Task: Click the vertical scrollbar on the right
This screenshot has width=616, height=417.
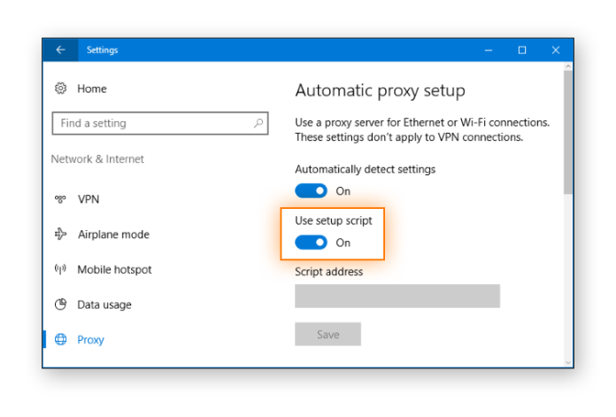Action: click(x=567, y=133)
